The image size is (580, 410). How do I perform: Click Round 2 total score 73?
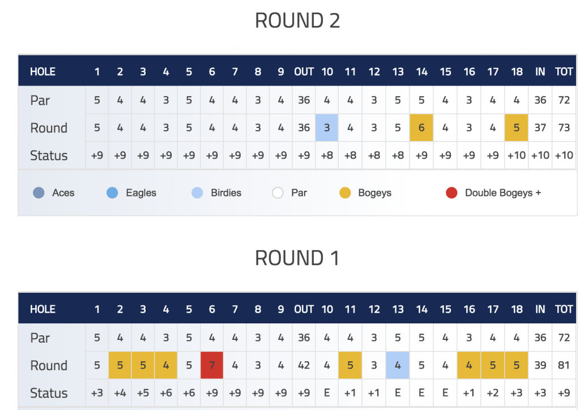click(x=564, y=127)
